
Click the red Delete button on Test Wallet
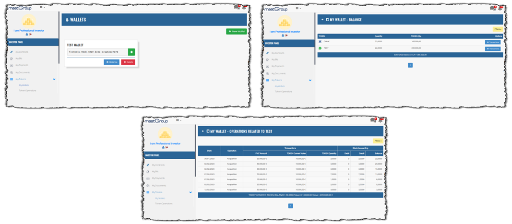pos(128,62)
